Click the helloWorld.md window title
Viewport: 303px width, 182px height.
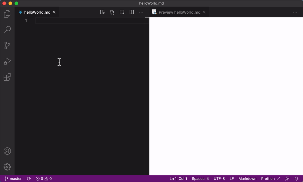151,3
